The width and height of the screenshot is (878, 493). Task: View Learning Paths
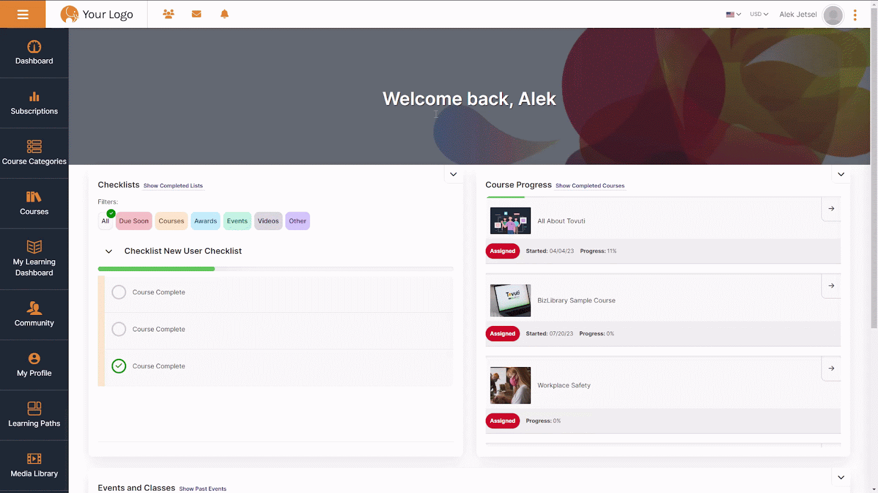point(34,415)
